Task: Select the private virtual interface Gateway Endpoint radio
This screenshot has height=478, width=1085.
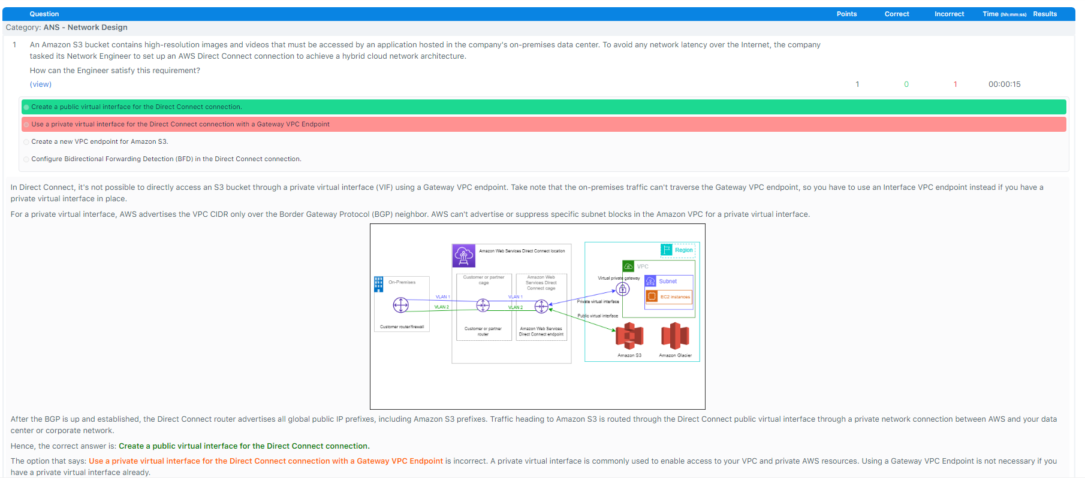Action: tap(26, 125)
